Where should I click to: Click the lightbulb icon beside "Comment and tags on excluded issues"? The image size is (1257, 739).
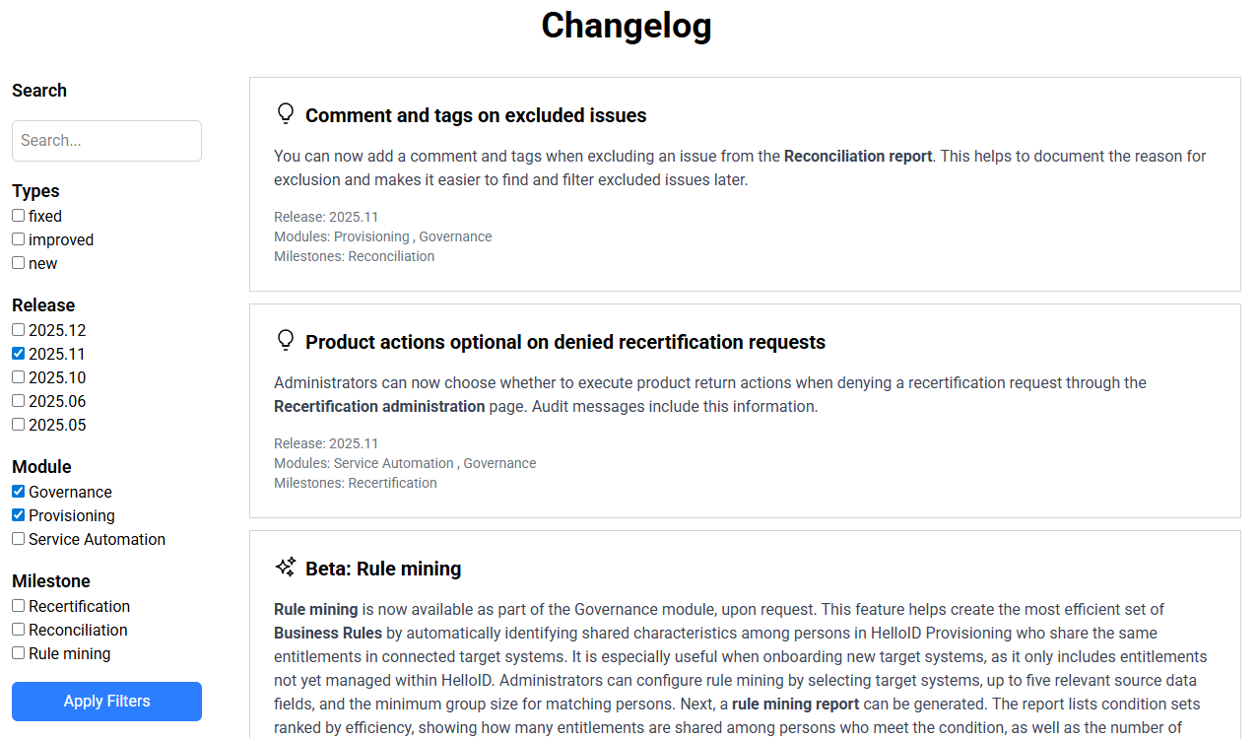click(x=286, y=113)
